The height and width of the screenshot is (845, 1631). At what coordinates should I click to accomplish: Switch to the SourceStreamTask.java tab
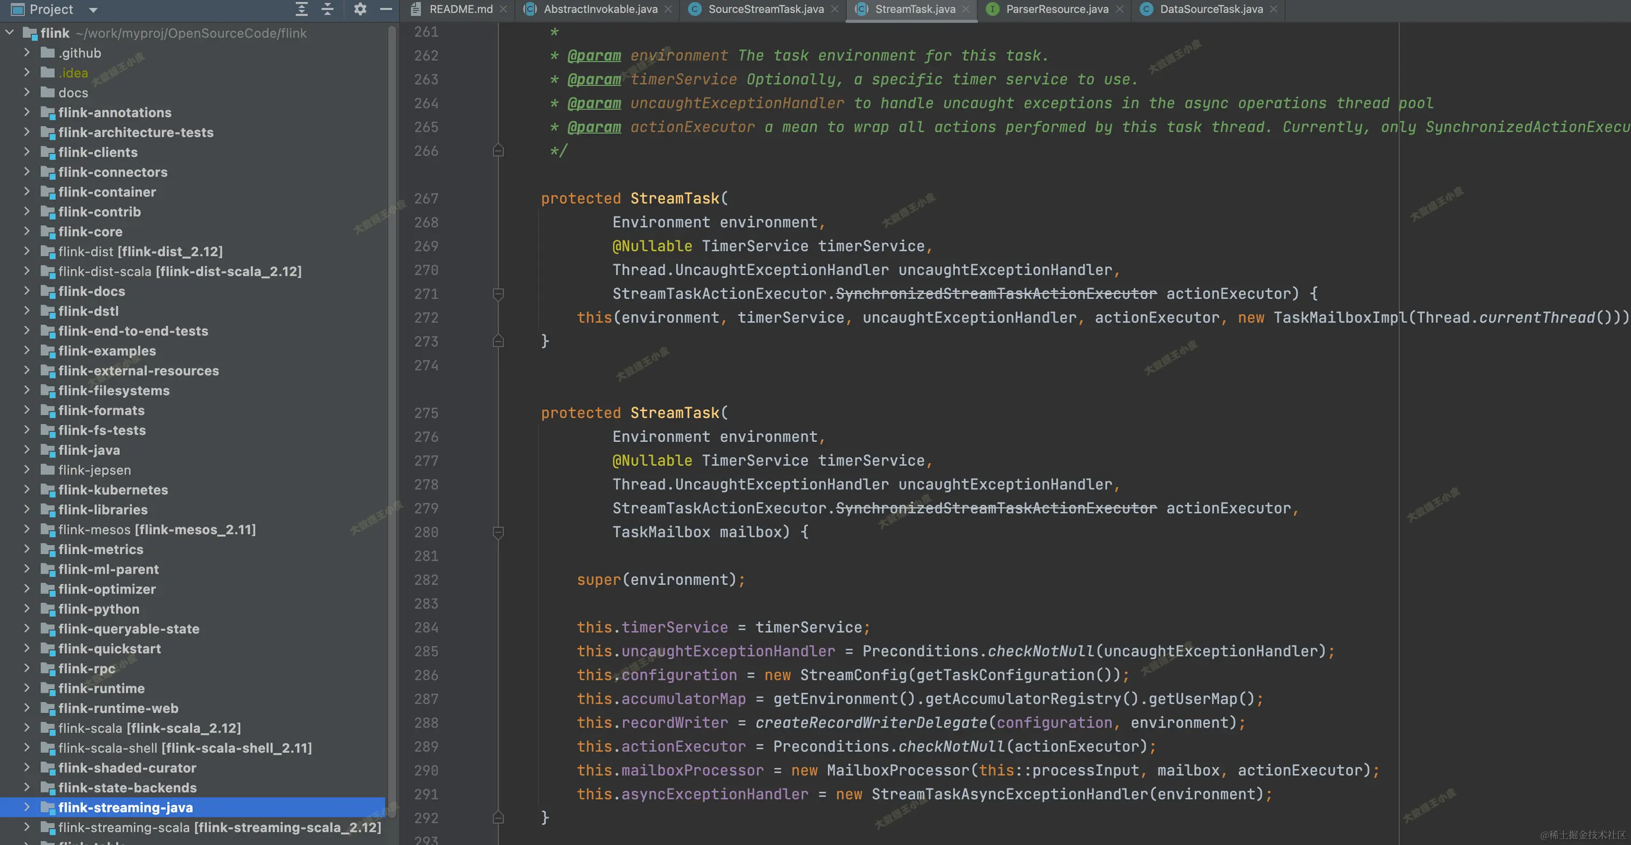point(765,9)
